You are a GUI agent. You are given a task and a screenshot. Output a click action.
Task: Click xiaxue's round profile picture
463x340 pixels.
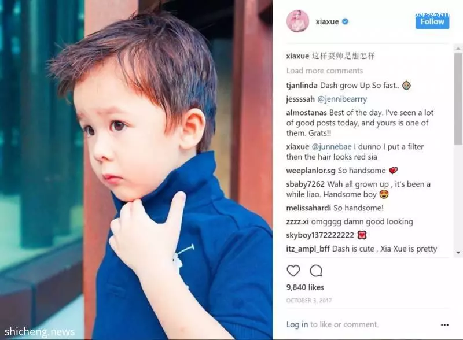297,21
